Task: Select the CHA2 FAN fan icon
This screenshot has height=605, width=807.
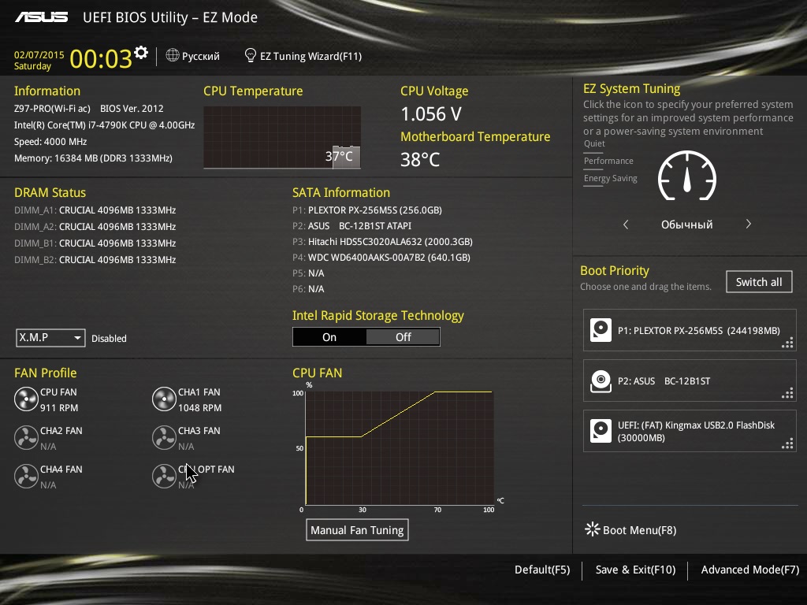Action: point(26,438)
